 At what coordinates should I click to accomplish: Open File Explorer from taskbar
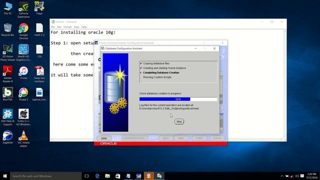pos(107,176)
